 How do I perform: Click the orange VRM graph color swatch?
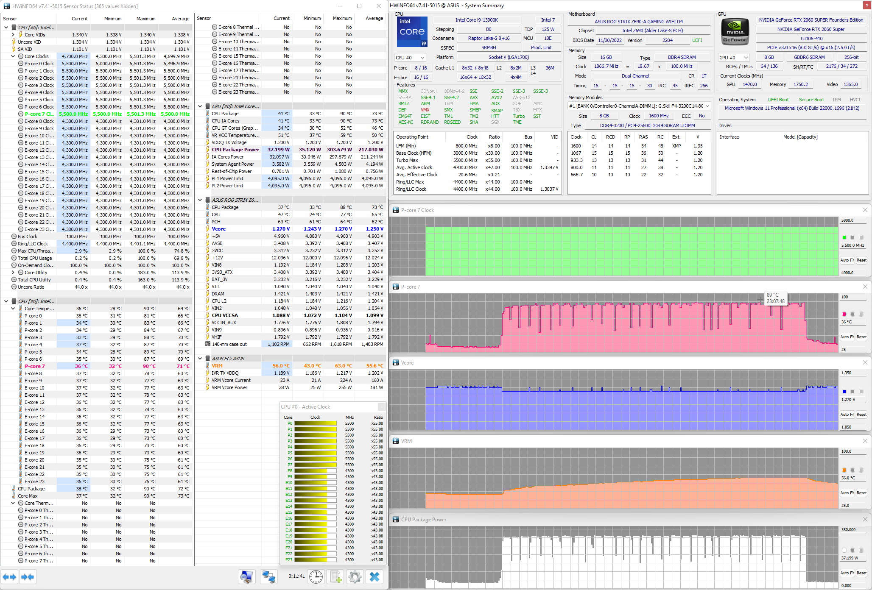point(844,470)
